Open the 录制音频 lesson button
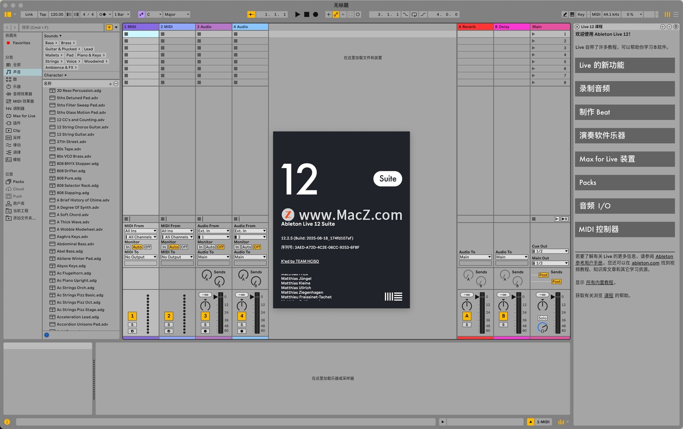Image resolution: width=683 pixels, height=429 pixels. tap(625, 89)
